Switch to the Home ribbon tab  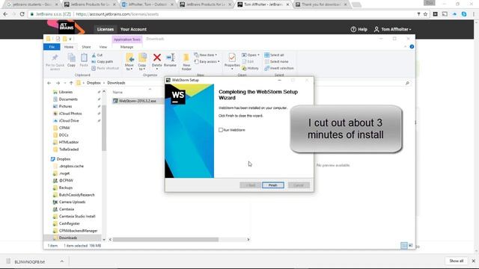point(69,47)
